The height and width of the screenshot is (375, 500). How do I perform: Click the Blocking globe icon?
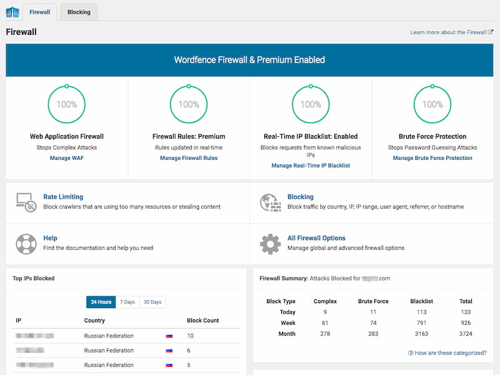tap(270, 202)
